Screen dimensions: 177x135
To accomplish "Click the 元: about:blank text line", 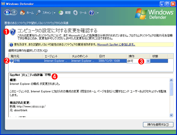I will pyautogui.click(x=18, y=110).
